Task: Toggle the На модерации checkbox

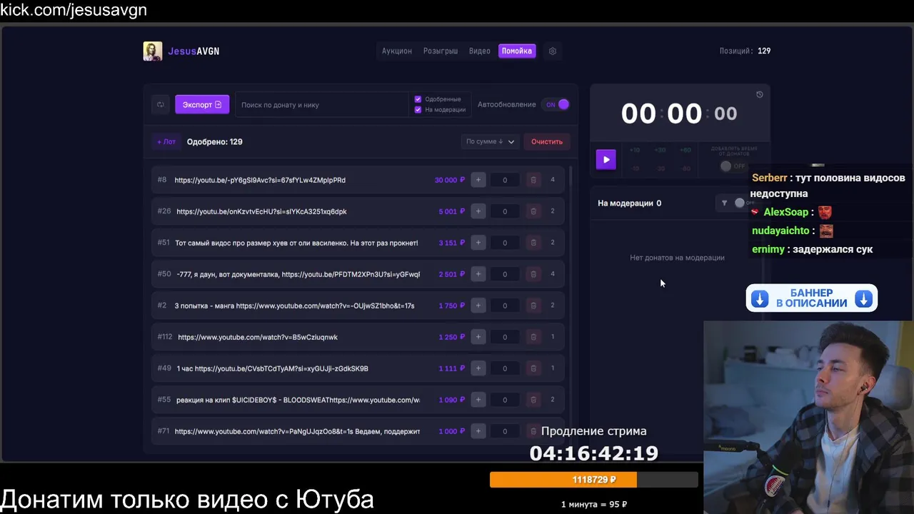Action: (418, 109)
